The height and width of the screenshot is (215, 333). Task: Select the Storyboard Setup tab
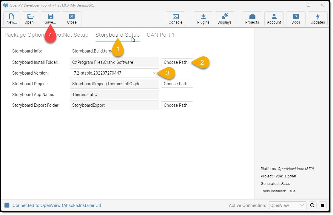pos(118,35)
